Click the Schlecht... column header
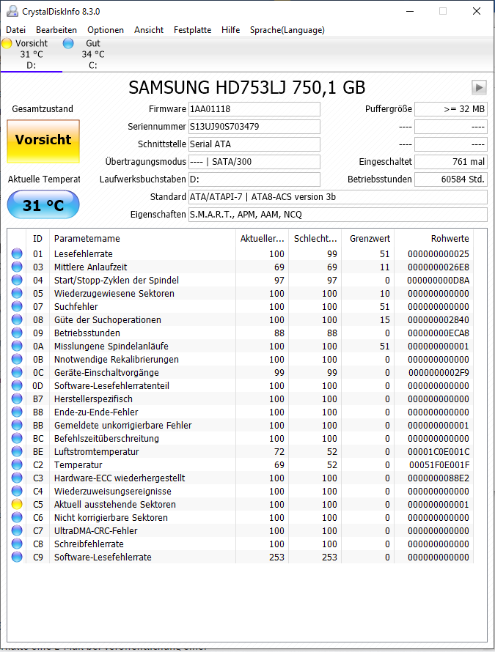The image size is (495, 652). 315,239
